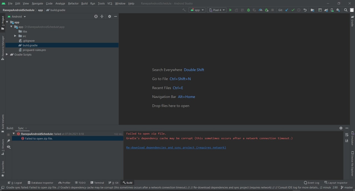
Task: Hide the Build panel with minus icon
Action: [x=347, y=128]
